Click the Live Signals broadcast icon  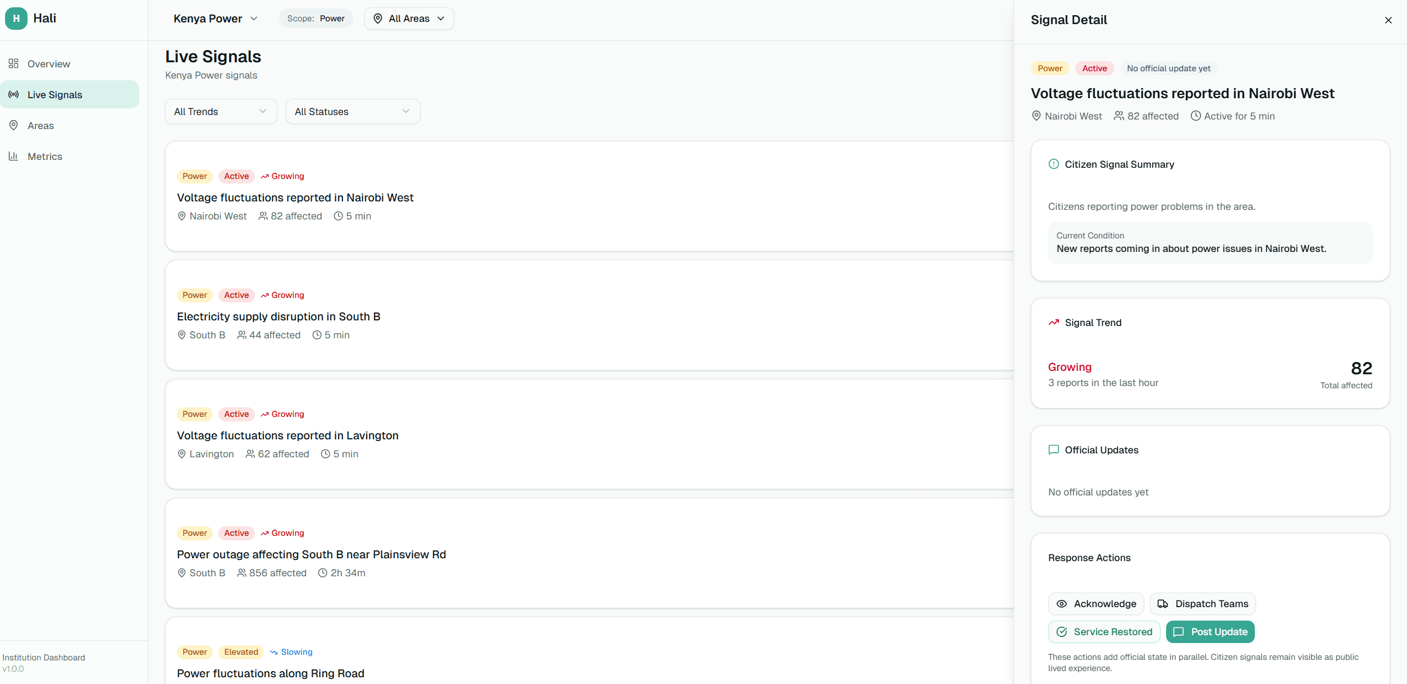click(13, 94)
